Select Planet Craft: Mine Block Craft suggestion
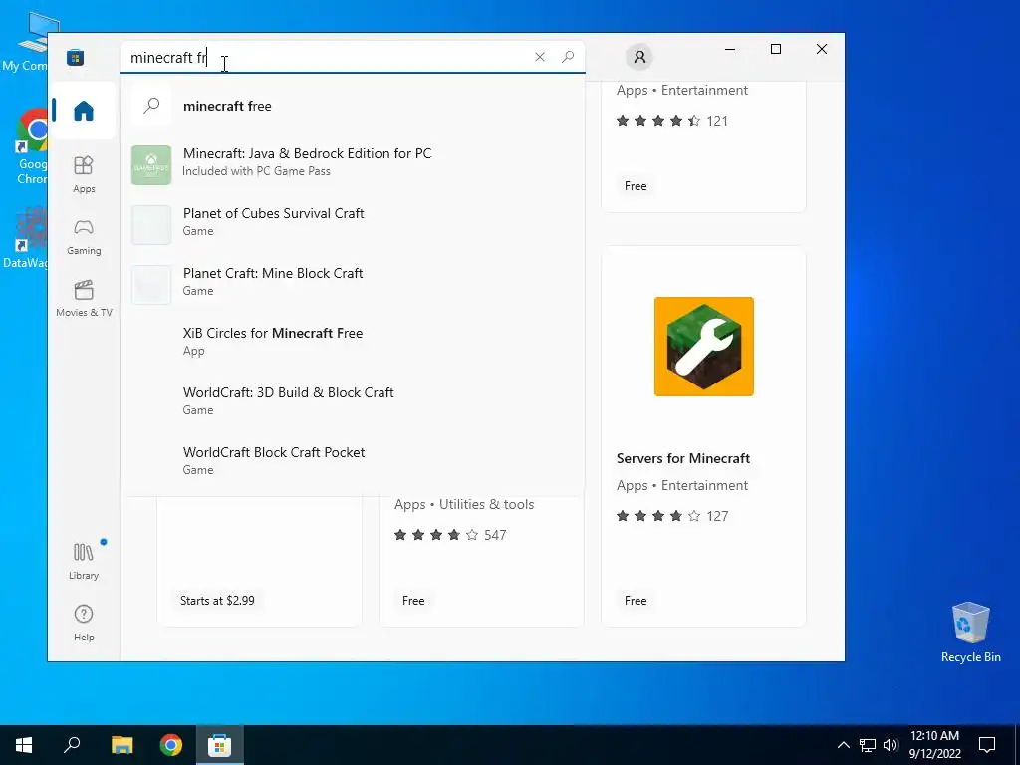The width and height of the screenshot is (1020, 765). [x=352, y=282]
